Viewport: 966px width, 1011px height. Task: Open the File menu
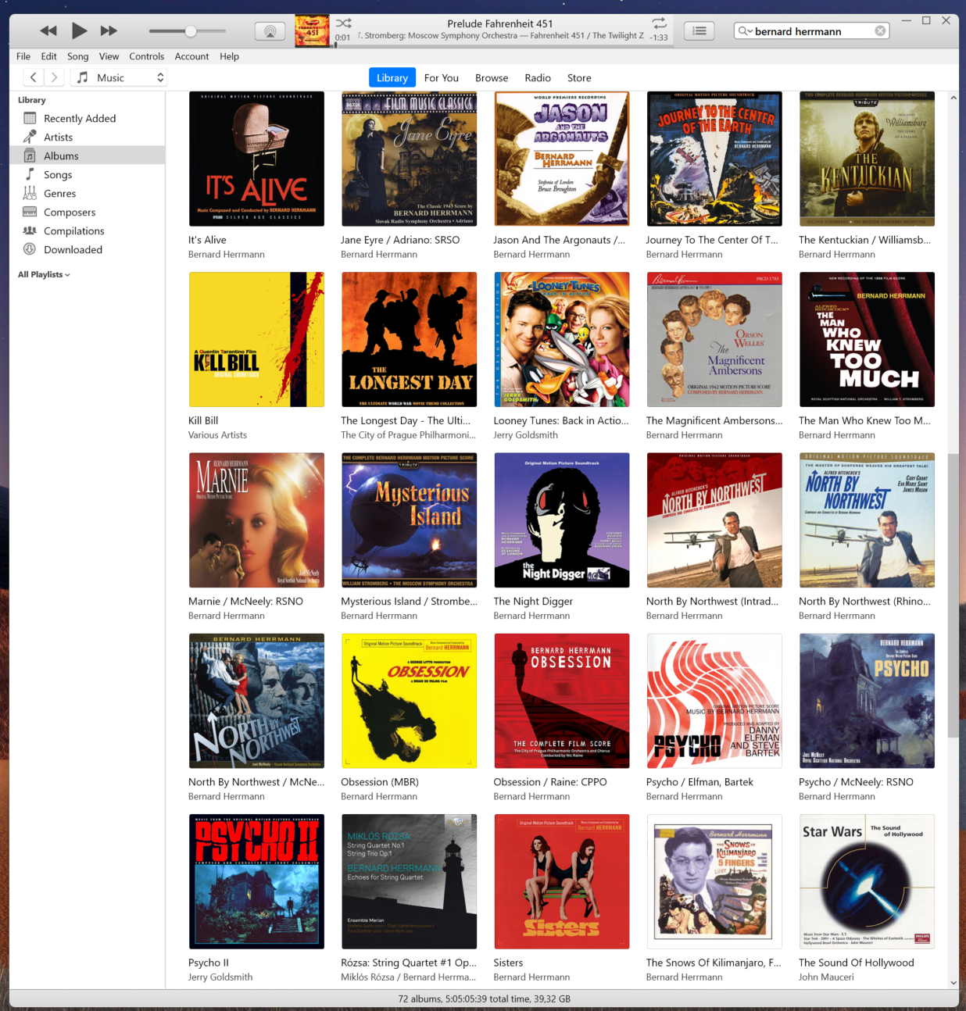tap(23, 56)
